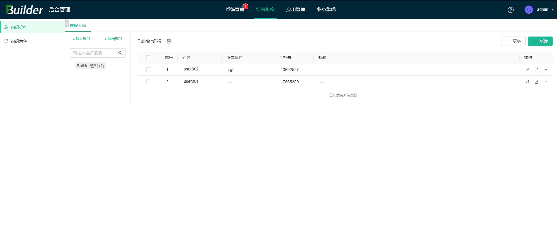Click 导入部门 button

click(81, 39)
